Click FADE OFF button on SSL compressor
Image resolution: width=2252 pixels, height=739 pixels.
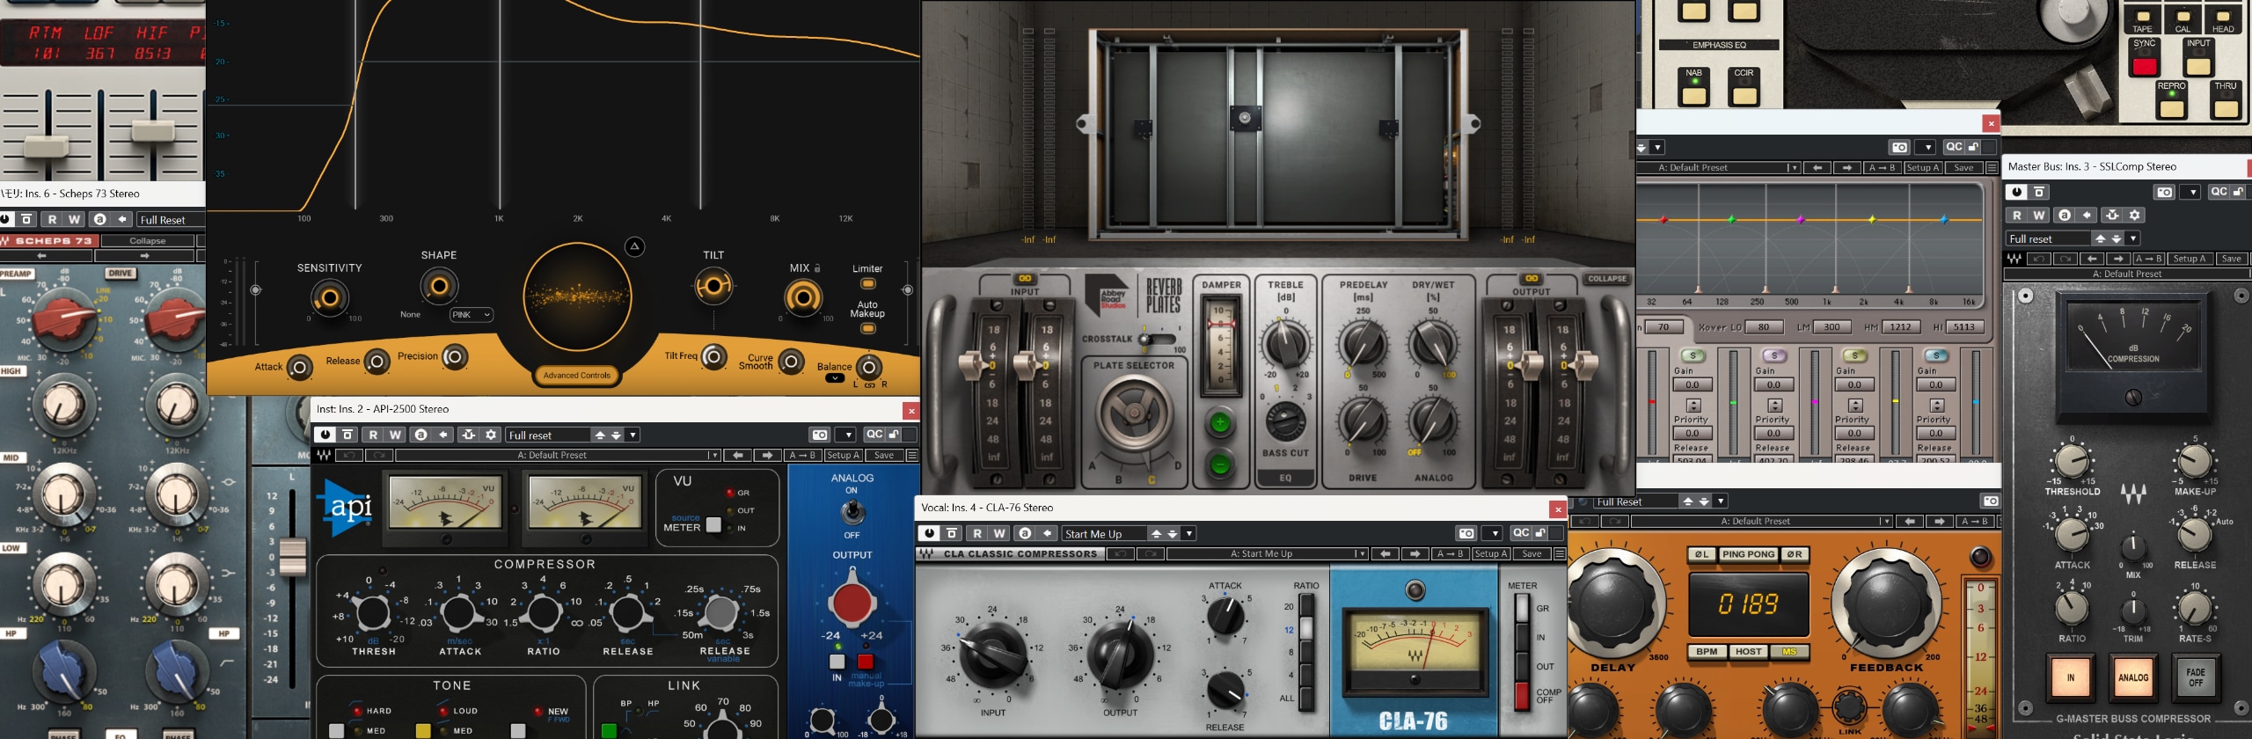tap(2196, 677)
